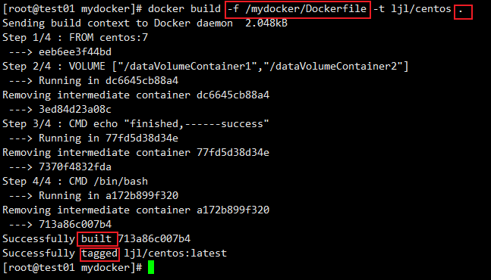Click the layer ID 7370f4832fda
Screen dimensions: 491x280
coord(75,167)
